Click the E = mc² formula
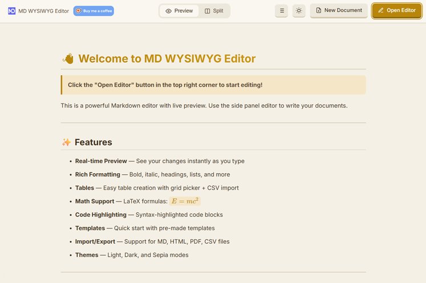426x283 pixels. [x=185, y=201]
